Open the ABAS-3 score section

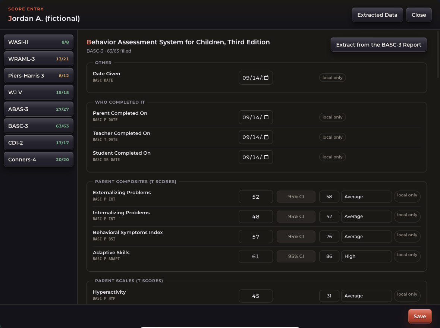tap(38, 109)
